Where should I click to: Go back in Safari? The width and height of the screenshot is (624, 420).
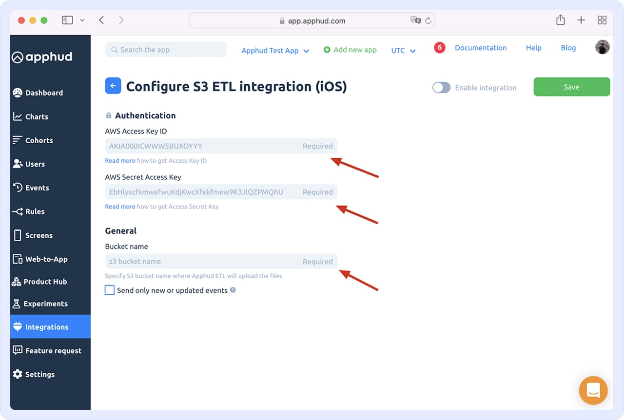click(x=101, y=20)
